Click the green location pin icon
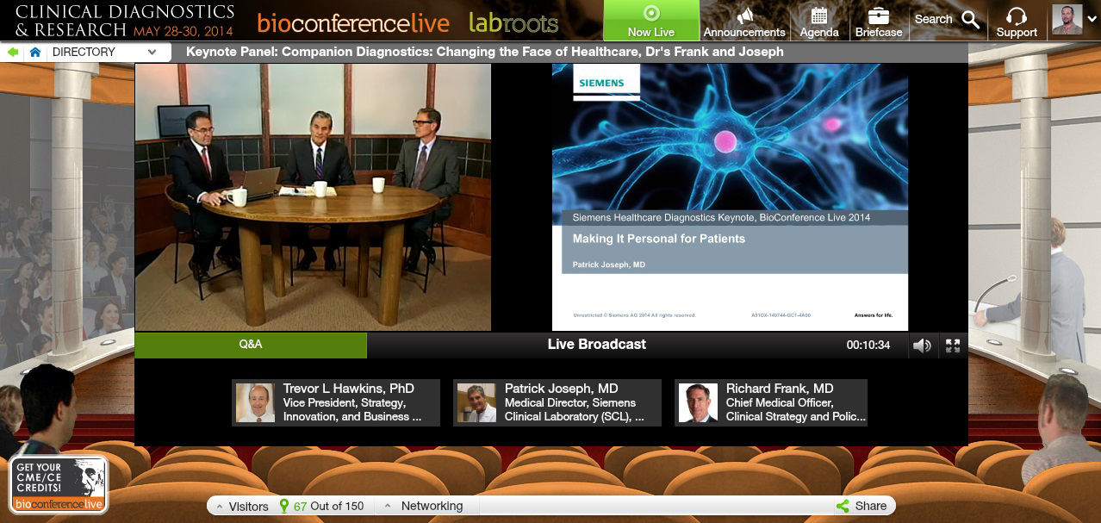The width and height of the screenshot is (1101, 523). (284, 506)
